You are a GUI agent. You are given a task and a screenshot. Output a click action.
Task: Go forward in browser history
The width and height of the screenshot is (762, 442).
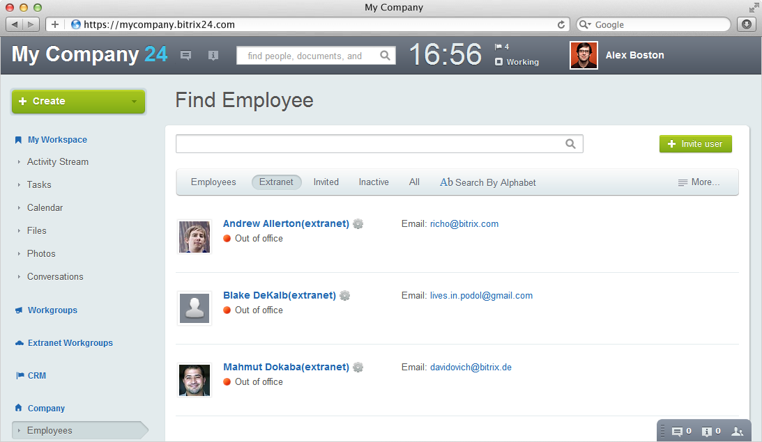pos(31,24)
